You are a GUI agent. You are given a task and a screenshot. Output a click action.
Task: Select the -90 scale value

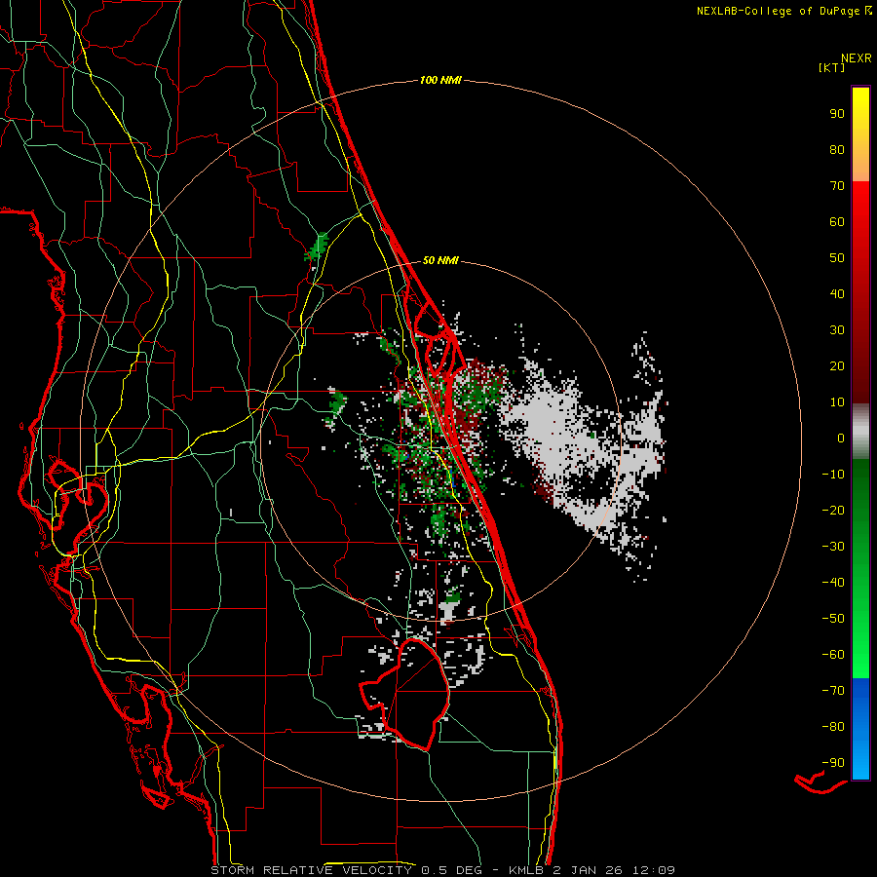point(833,763)
